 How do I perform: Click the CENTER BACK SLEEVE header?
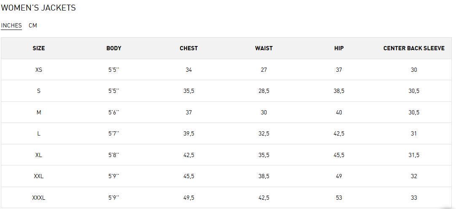pos(414,48)
